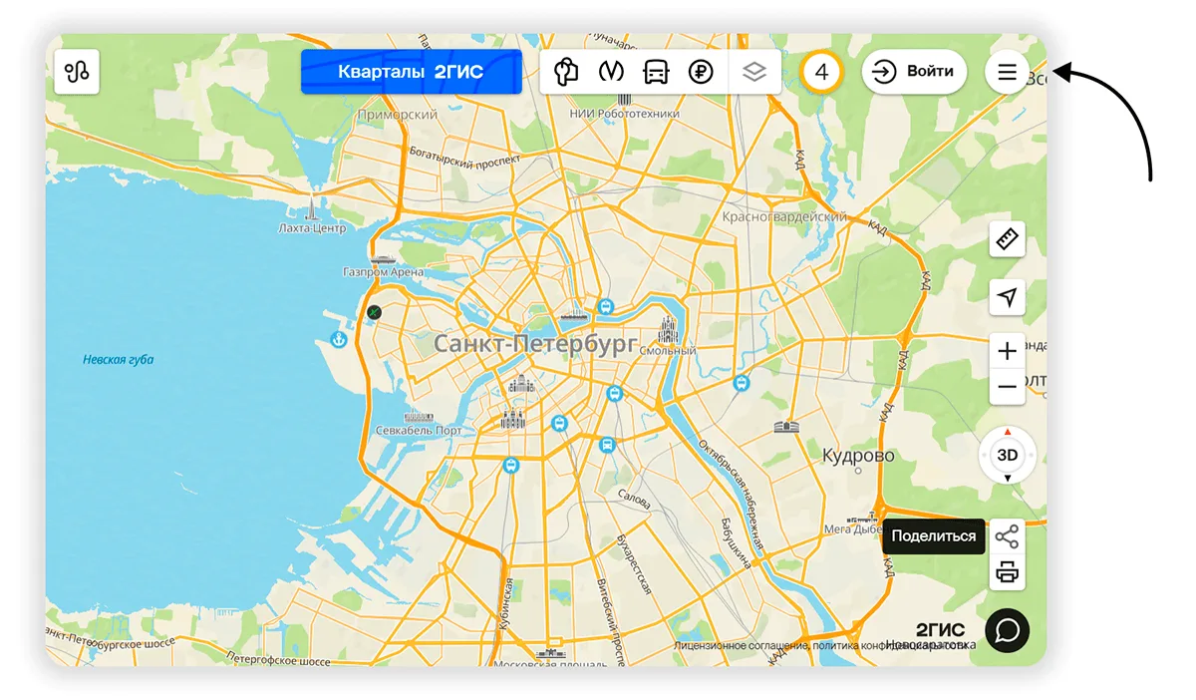Click the Кварталы 2ГИС blue banner
1196x700 pixels.
(x=412, y=72)
